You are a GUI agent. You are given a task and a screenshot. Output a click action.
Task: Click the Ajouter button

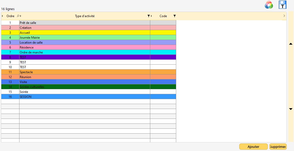(x=253, y=147)
